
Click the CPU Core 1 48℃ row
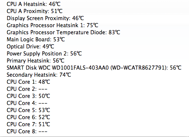coord(28,82)
